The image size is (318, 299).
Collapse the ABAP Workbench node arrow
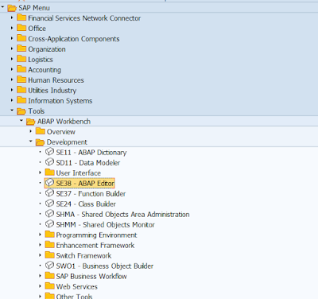(x=21, y=121)
